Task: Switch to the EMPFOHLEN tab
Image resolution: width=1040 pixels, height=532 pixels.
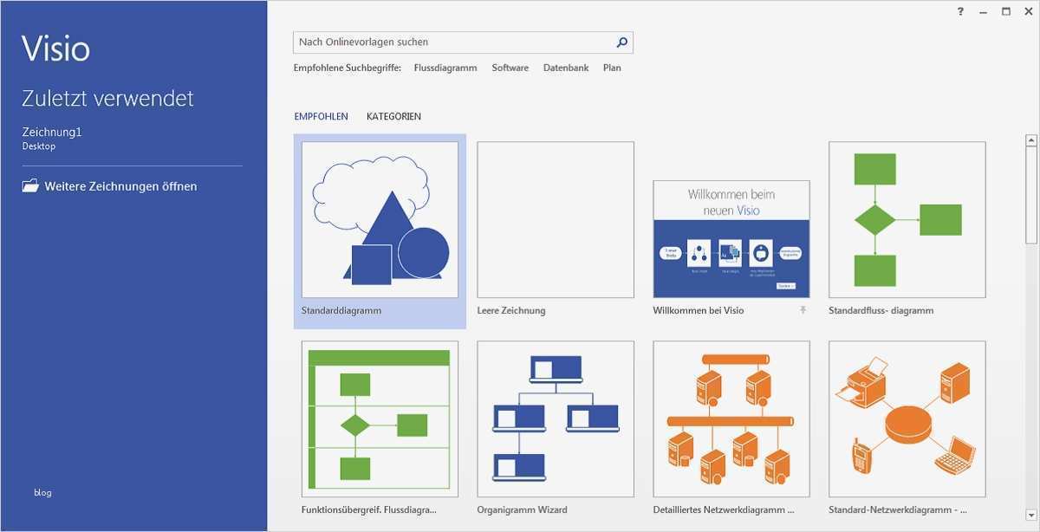Action: pos(321,116)
